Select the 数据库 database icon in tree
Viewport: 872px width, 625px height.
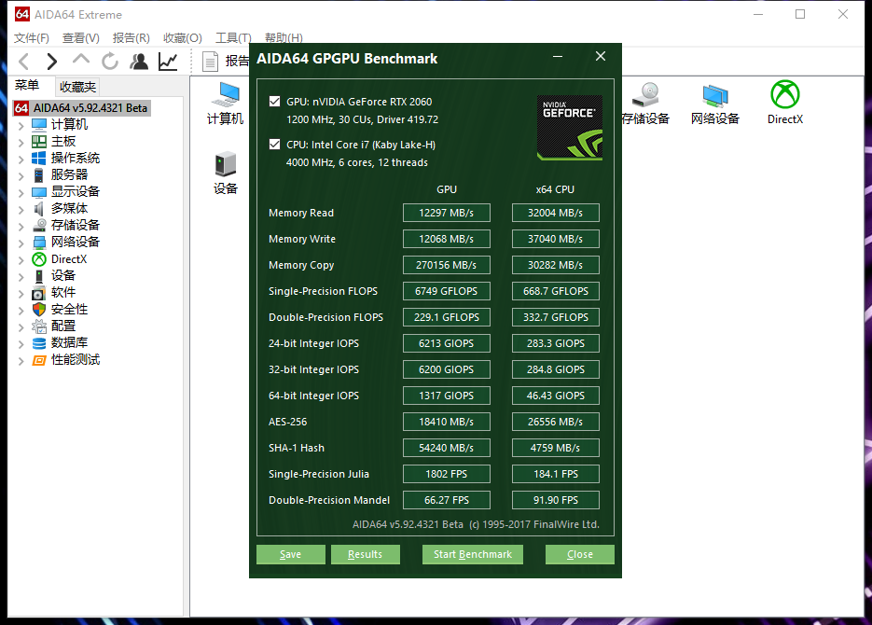(x=39, y=343)
